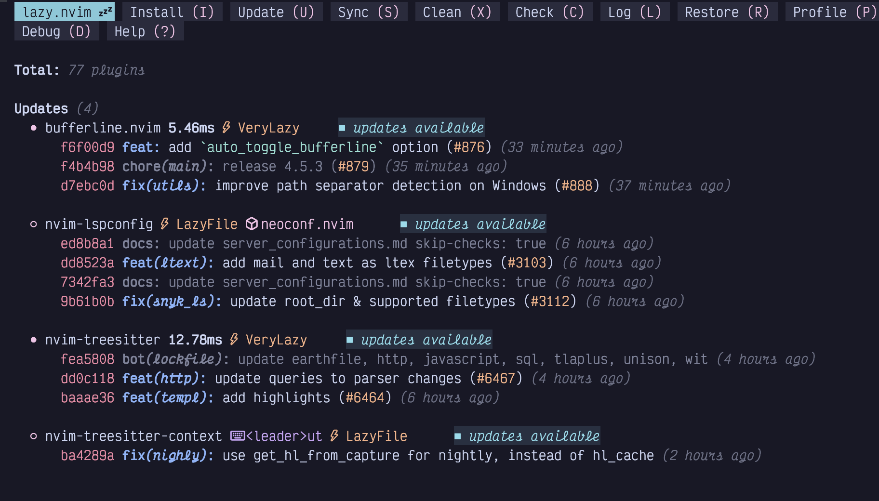Click the Total: 77 plugins line

pos(80,70)
